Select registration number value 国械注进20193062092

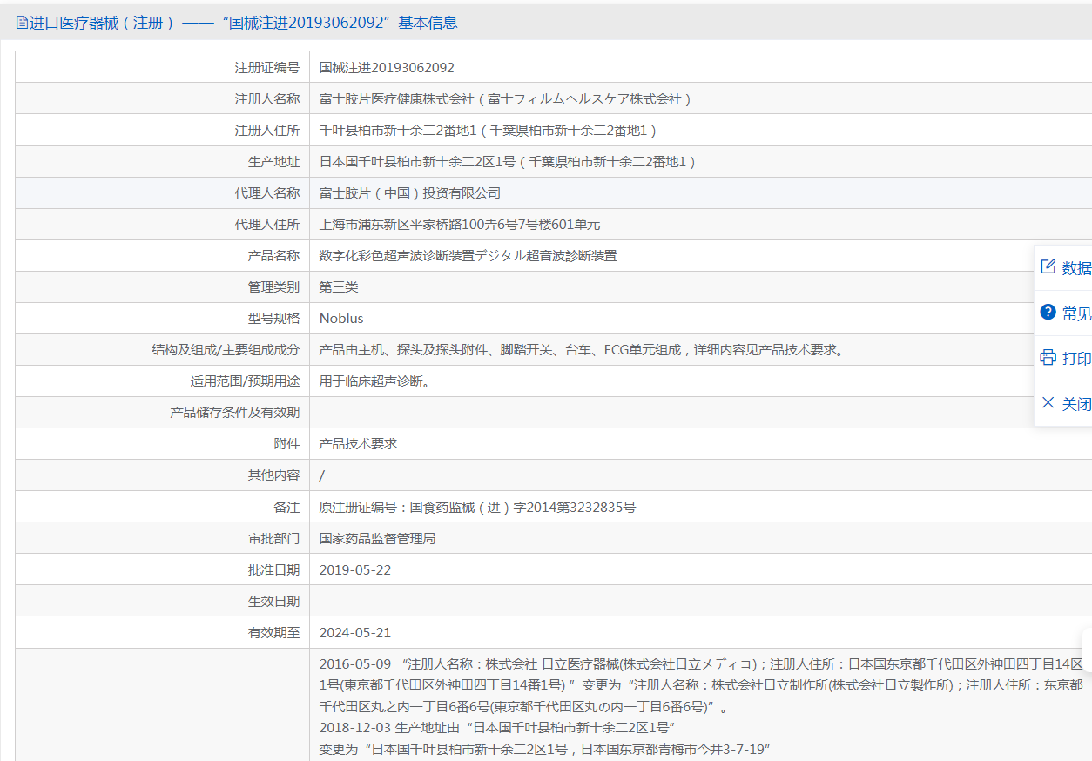387,68
